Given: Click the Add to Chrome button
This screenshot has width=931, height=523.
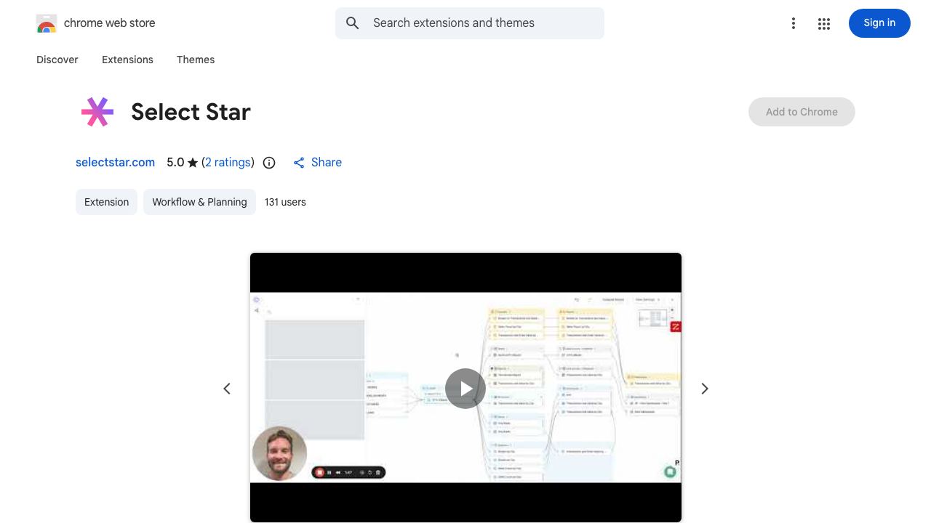Looking at the screenshot, I should [x=802, y=112].
